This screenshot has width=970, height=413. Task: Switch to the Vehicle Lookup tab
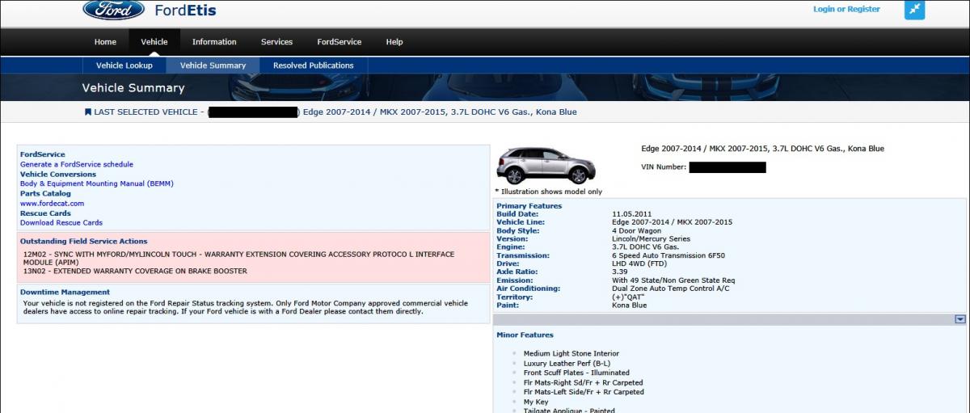pyautogui.click(x=124, y=65)
